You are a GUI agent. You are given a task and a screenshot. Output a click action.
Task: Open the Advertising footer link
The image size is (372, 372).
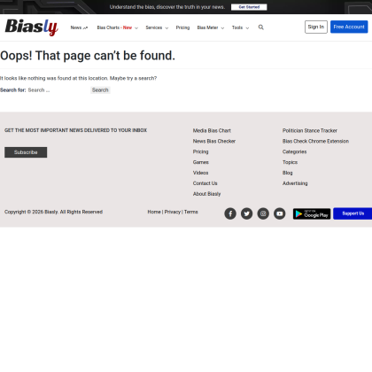[295, 183]
